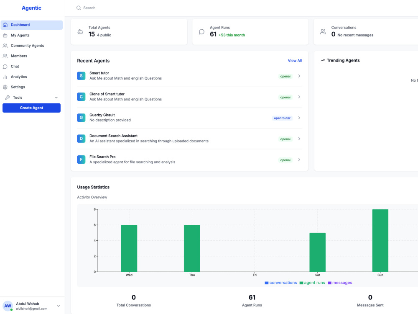Click the Guerby Girault agent name
This screenshot has height=314, width=418.
[102, 115]
